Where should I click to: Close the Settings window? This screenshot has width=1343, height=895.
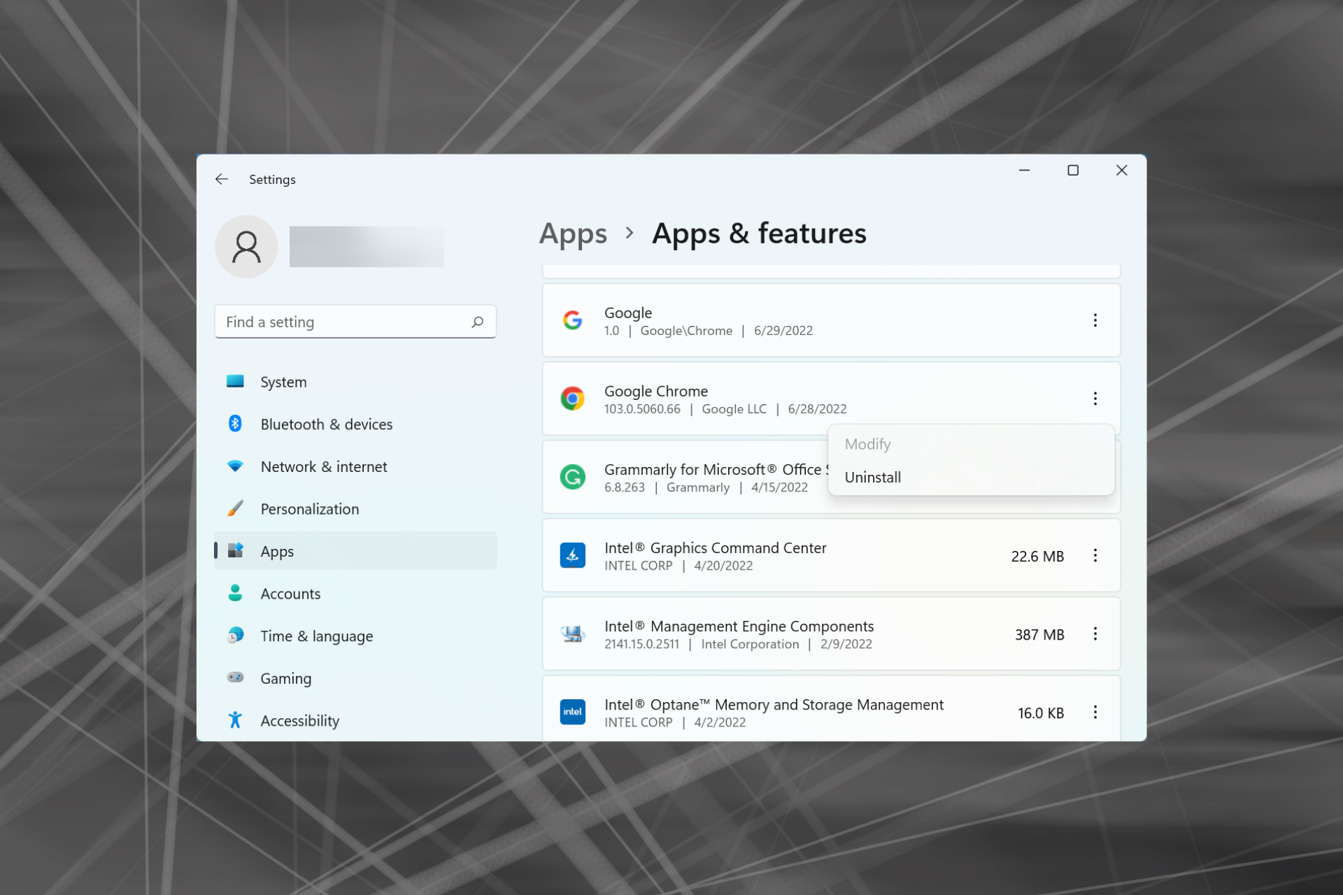pyautogui.click(x=1122, y=170)
